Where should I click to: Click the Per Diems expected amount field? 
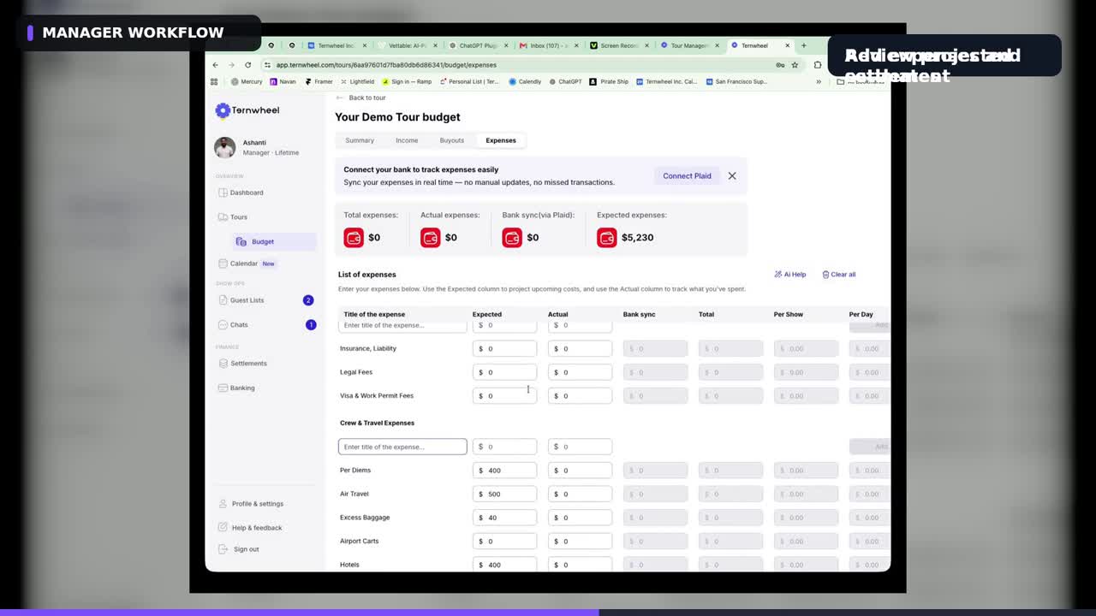coord(505,471)
